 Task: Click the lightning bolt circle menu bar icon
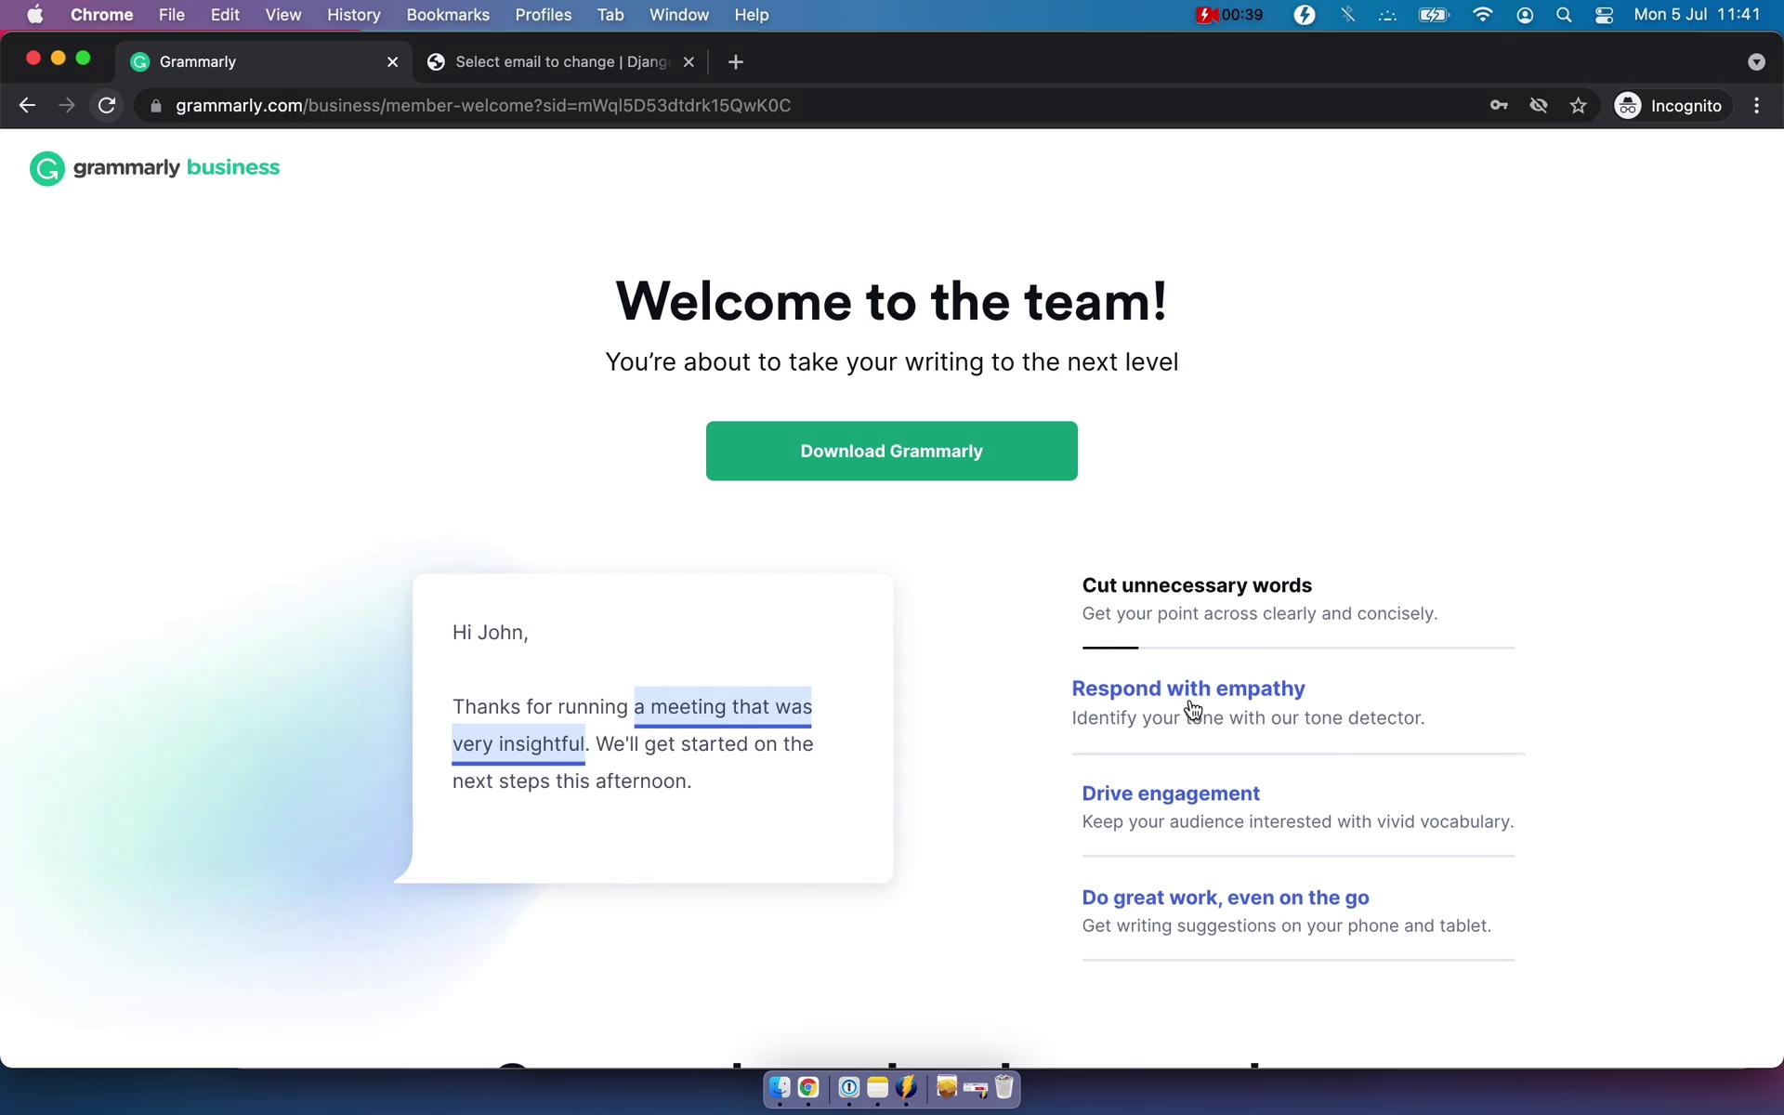[1305, 15]
